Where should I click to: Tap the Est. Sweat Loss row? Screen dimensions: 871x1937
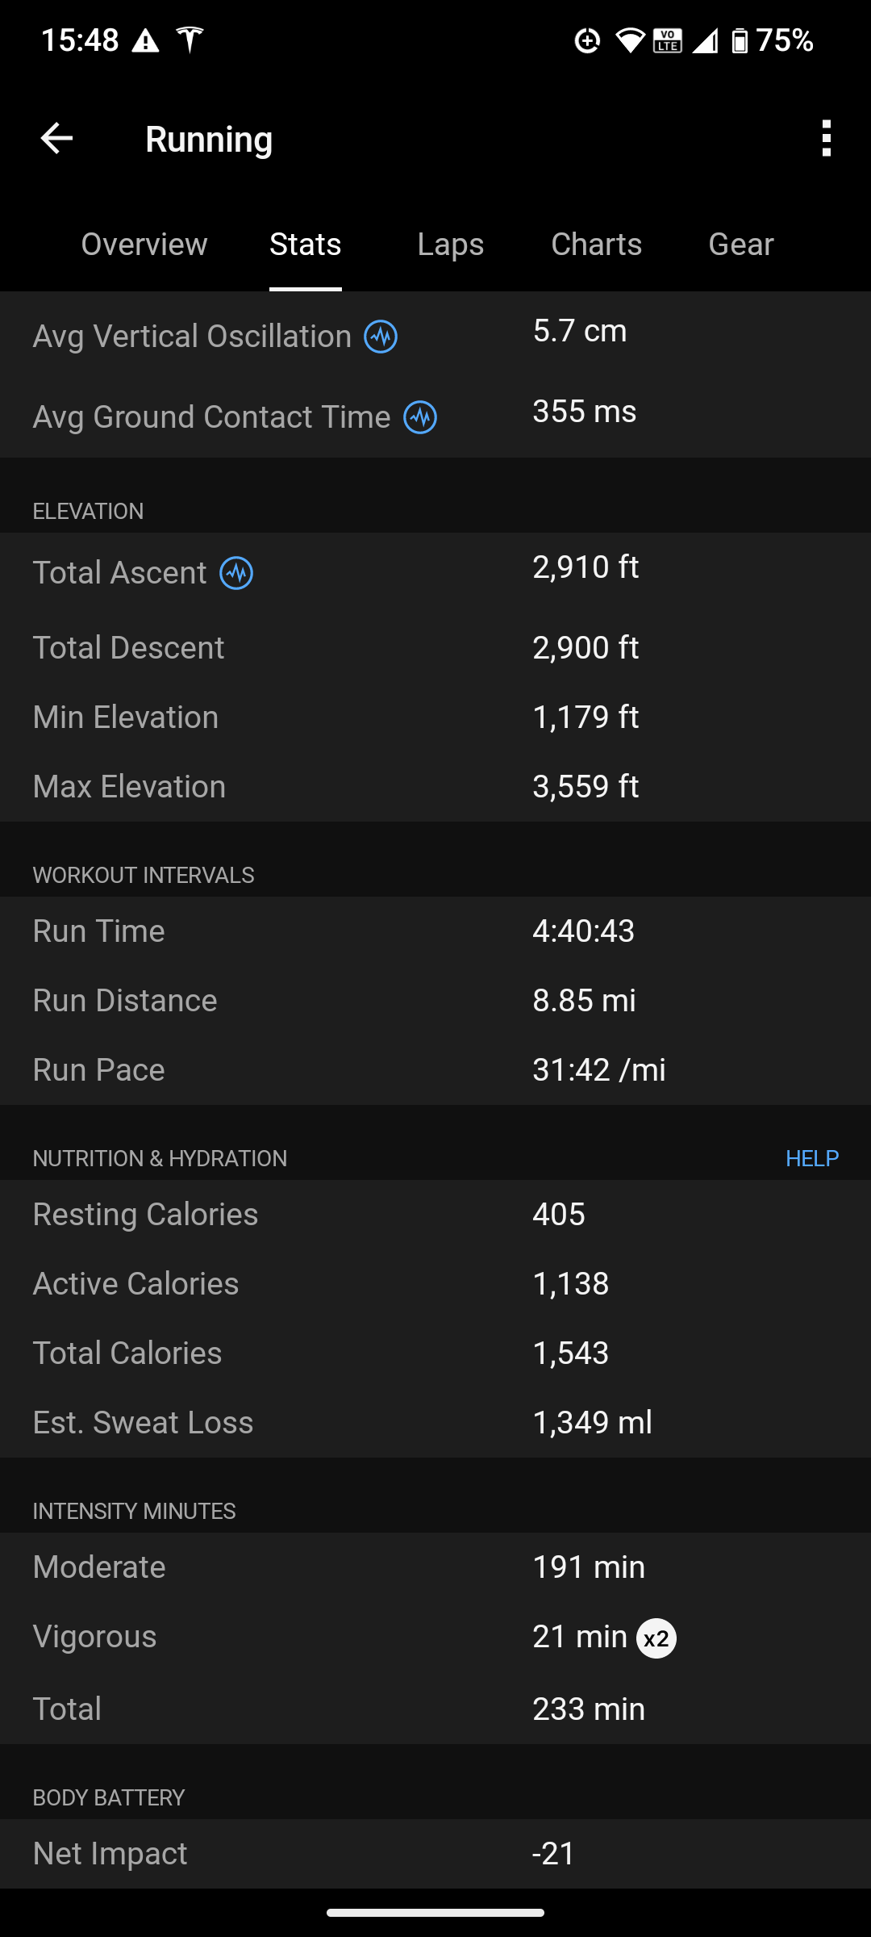(435, 1422)
